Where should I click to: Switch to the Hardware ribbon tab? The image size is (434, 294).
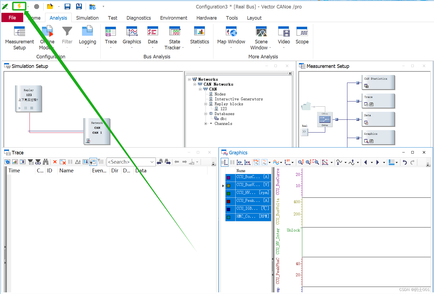click(206, 18)
